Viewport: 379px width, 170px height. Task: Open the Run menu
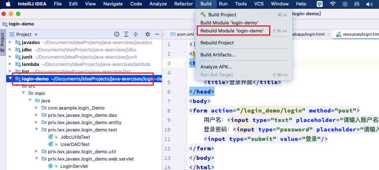[223, 4]
